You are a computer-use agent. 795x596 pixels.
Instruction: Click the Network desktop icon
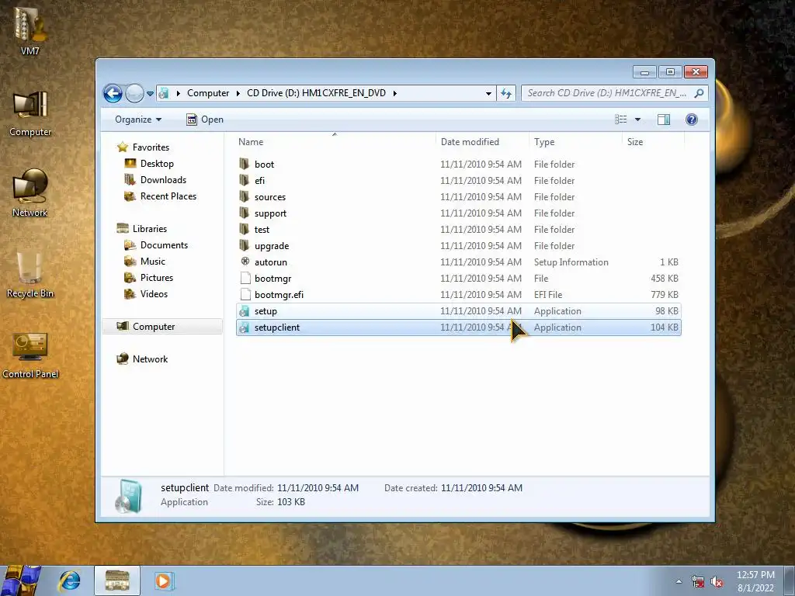pos(30,193)
